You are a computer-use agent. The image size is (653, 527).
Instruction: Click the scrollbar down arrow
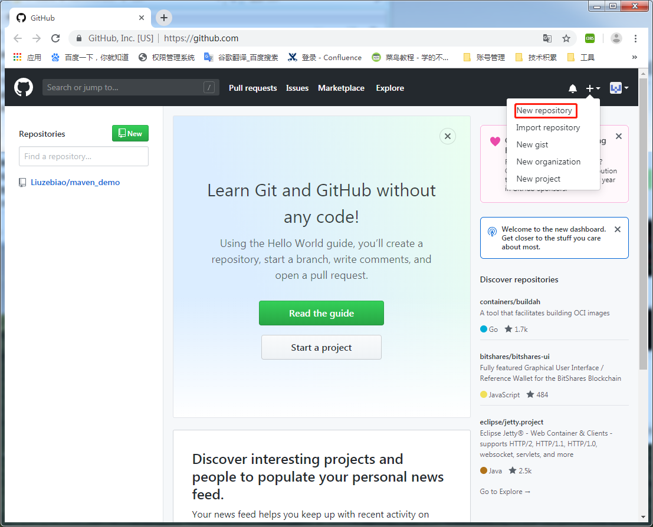tap(643, 516)
